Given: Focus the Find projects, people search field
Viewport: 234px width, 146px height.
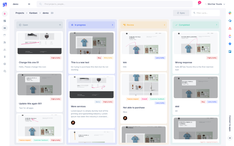Looking at the screenshot, I should click(x=115, y=4).
